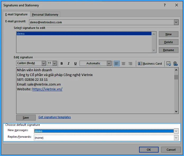Expand the Calibri (Body) font dropdown

(44, 63)
